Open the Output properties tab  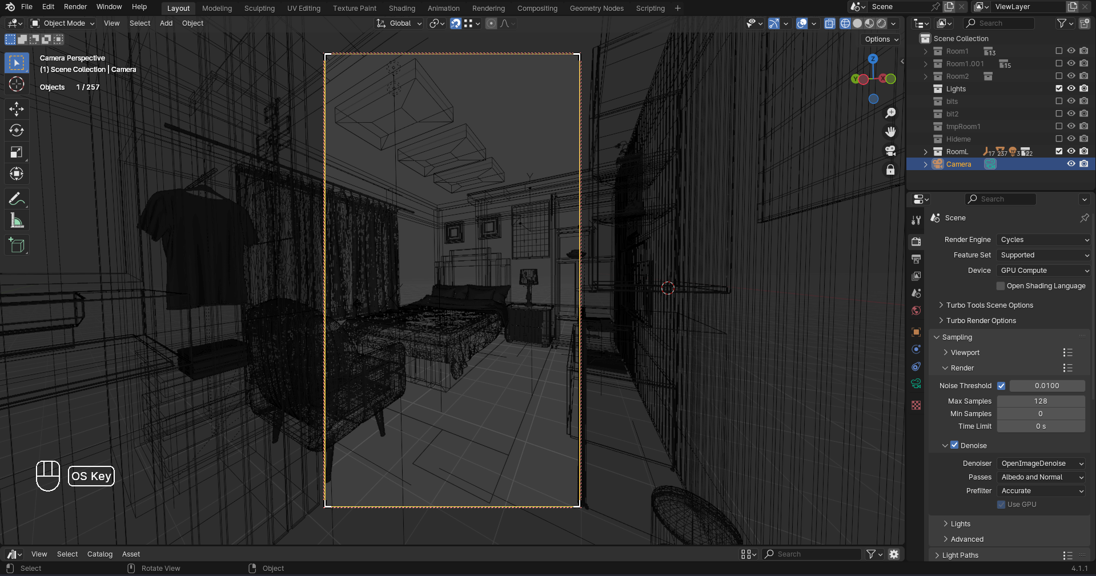coord(916,259)
